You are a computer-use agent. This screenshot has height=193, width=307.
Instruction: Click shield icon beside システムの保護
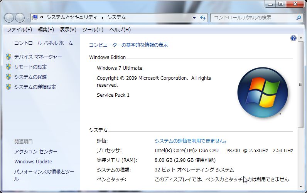click(x=8, y=77)
